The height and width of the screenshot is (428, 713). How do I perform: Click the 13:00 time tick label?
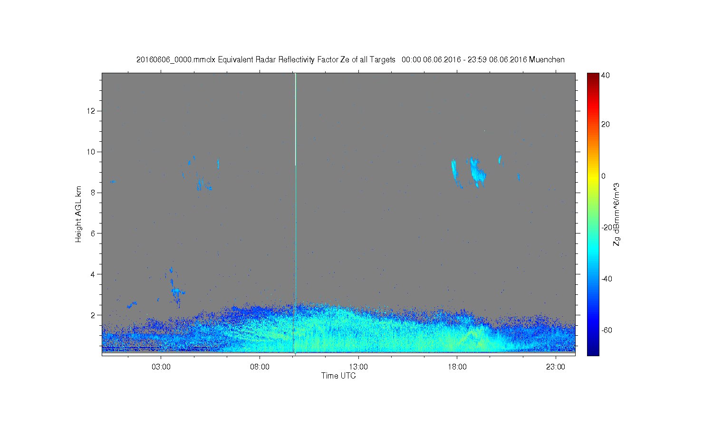coord(358,367)
